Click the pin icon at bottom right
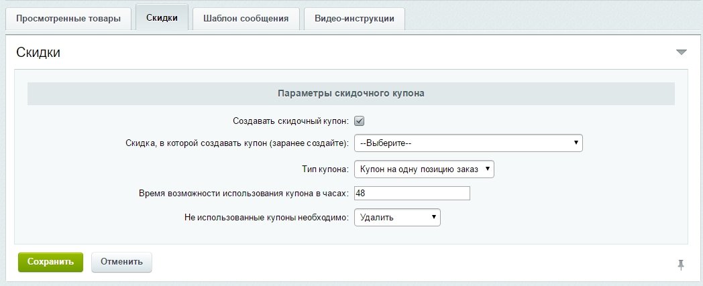The width and height of the screenshot is (703, 286). [x=681, y=265]
